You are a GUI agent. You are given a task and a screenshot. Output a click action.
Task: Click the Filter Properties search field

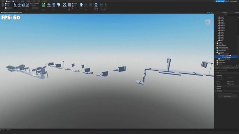[226, 70]
